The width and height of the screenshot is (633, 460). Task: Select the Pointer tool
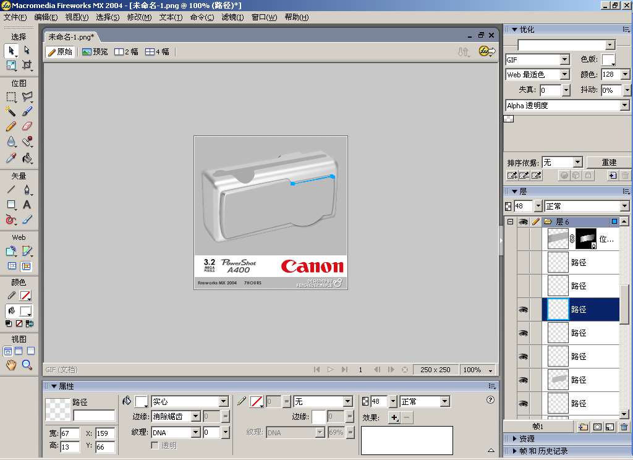point(11,51)
